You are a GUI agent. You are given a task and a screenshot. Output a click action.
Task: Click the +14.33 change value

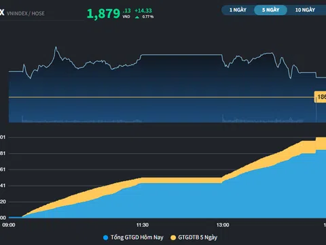point(143,10)
